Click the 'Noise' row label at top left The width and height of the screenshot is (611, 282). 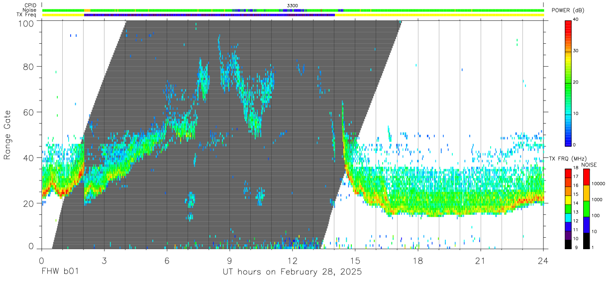[30, 10]
